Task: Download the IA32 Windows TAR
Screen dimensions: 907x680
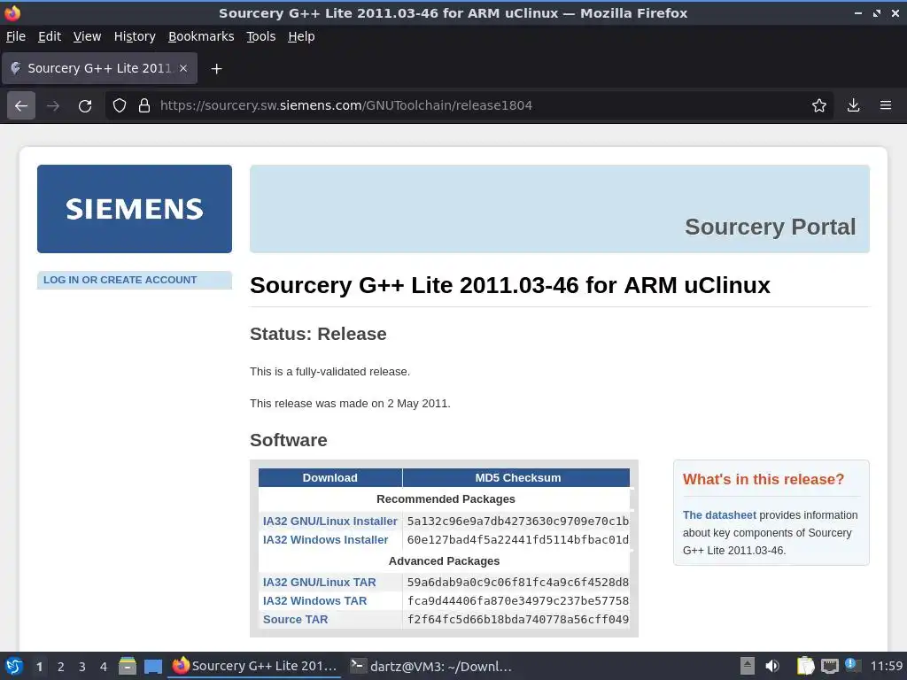Action: [x=314, y=601]
